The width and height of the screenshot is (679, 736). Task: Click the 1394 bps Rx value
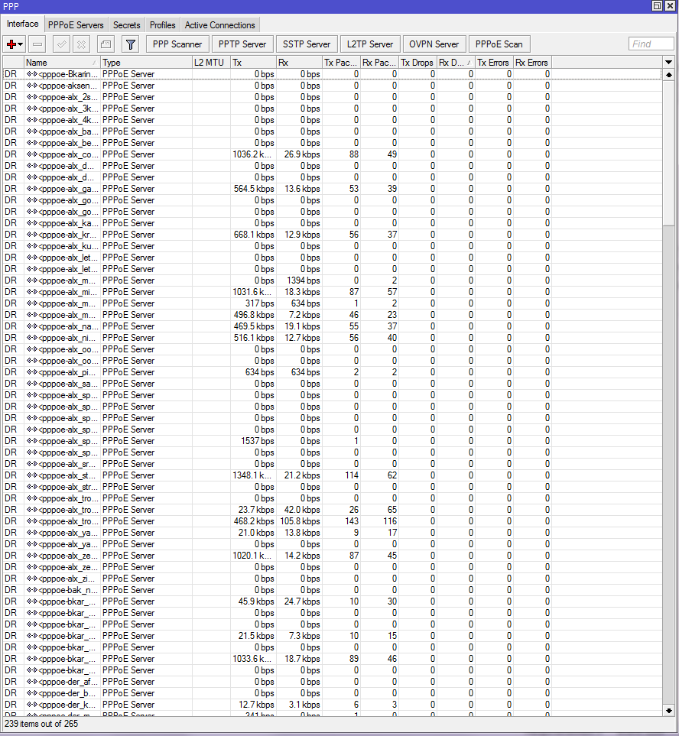304,280
